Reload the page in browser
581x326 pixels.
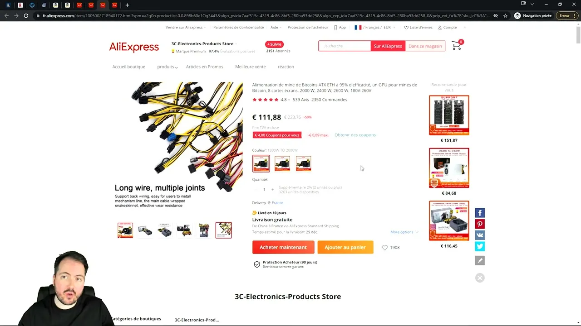pos(26,15)
